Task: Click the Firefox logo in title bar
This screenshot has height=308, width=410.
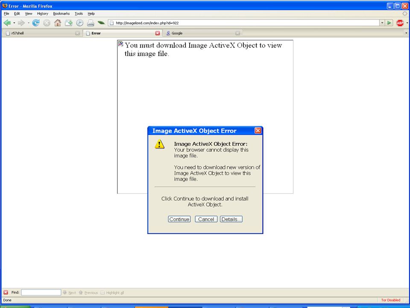Action: coord(5,6)
